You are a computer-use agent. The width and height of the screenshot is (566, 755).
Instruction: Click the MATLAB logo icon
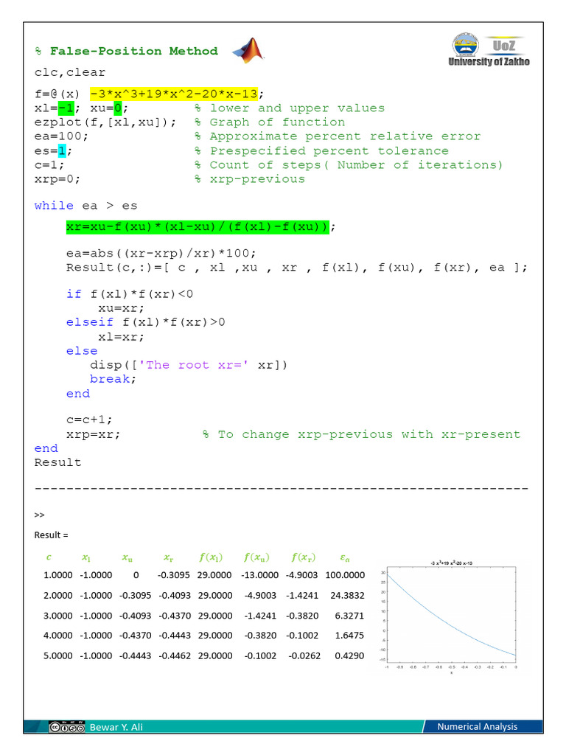[x=249, y=50]
